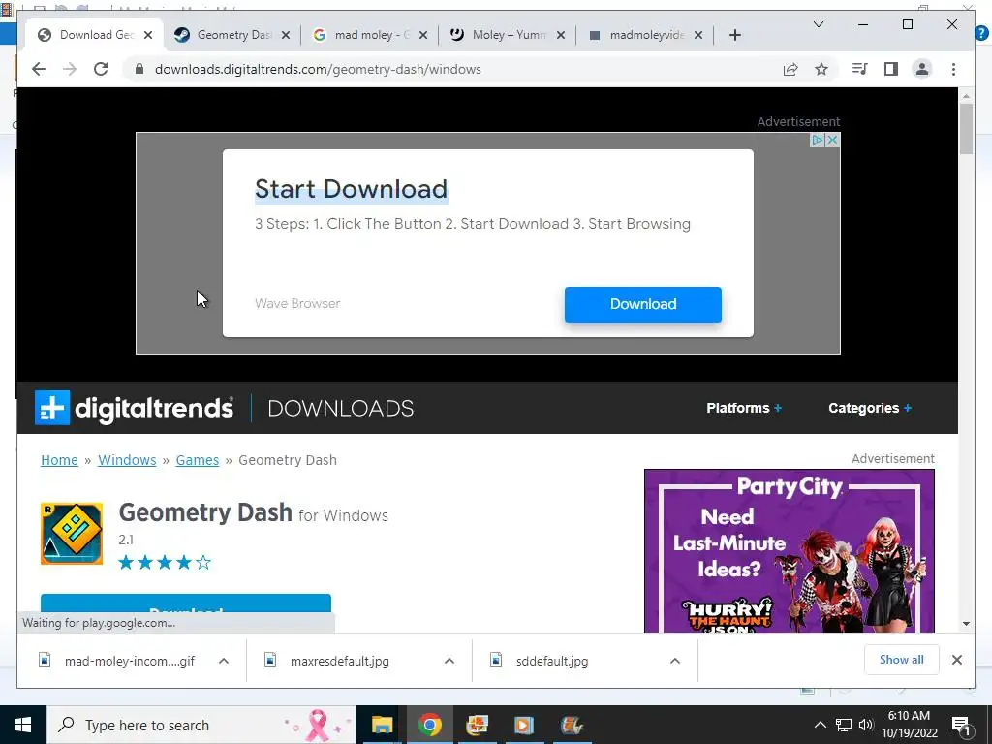Close the downloads shelf
The width and height of the screenshot is (992, 744).
click(x=957, y=660)
